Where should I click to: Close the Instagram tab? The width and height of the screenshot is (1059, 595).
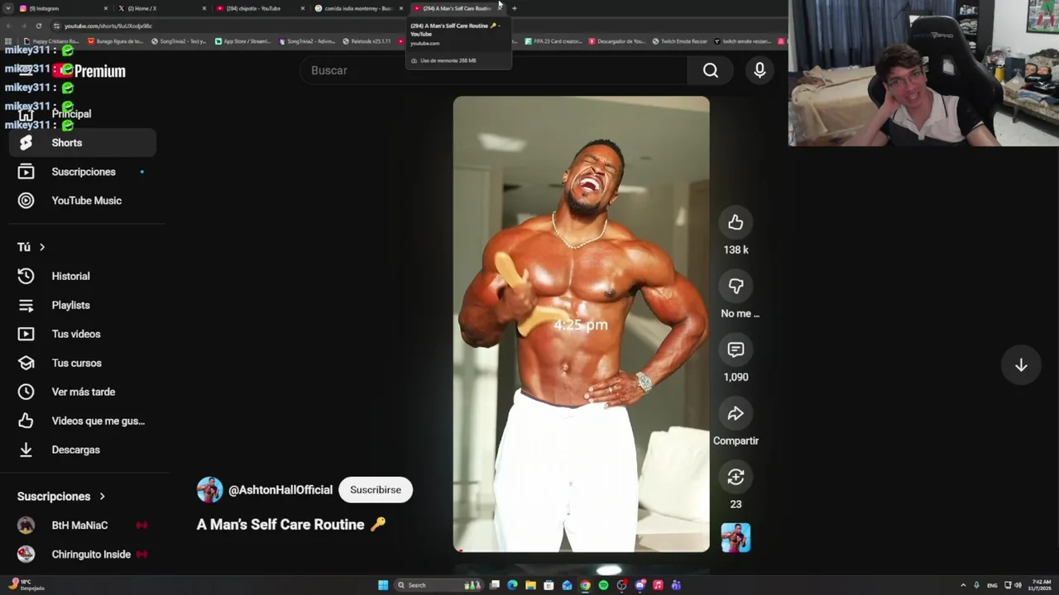click(105, 8)
